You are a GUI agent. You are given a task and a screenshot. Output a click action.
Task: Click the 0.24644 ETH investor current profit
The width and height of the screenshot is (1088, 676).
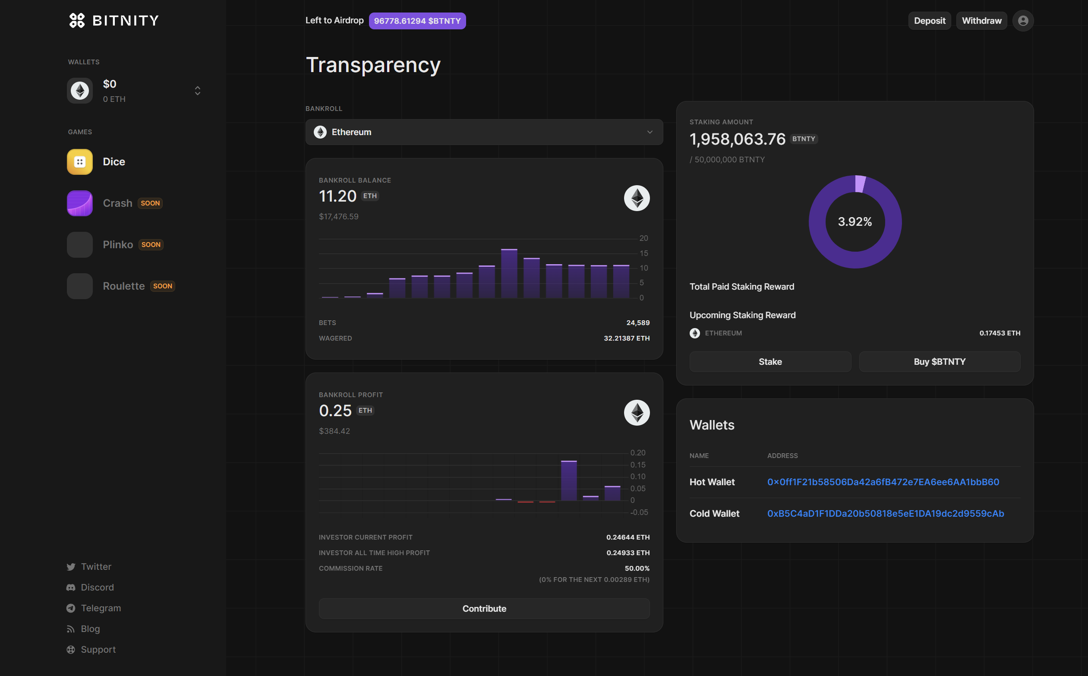pyautogui.click(x=628, y=537)
